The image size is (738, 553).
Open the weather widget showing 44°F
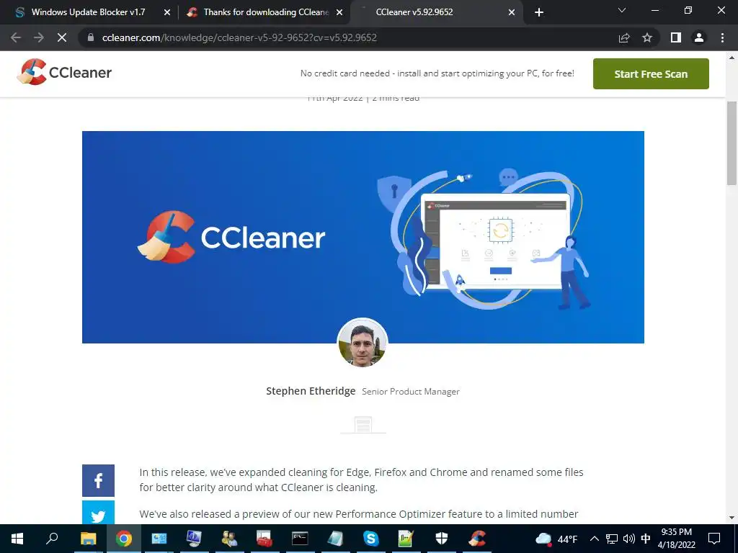pos(556,539)
